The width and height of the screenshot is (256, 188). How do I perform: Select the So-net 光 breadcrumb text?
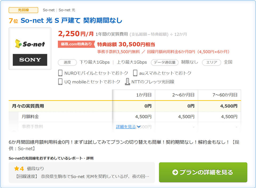pos(67,10)
